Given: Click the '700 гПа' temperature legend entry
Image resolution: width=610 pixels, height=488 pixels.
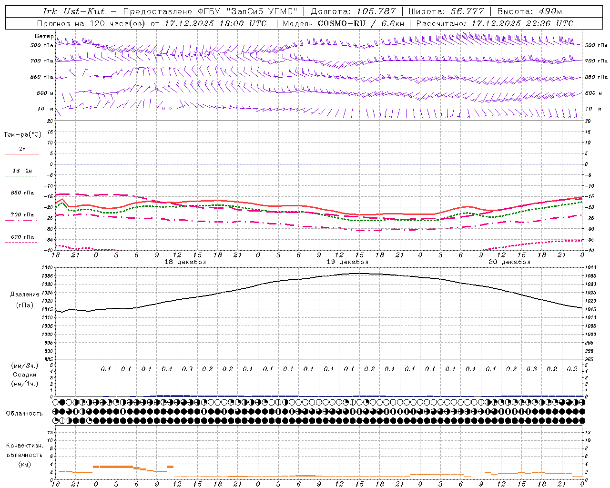Looking at the screenshot, I should click(x=22, y=215).
